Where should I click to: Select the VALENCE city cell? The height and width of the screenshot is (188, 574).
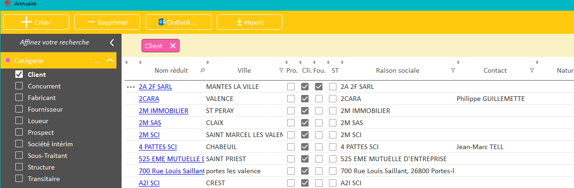(x=219, y=99)
